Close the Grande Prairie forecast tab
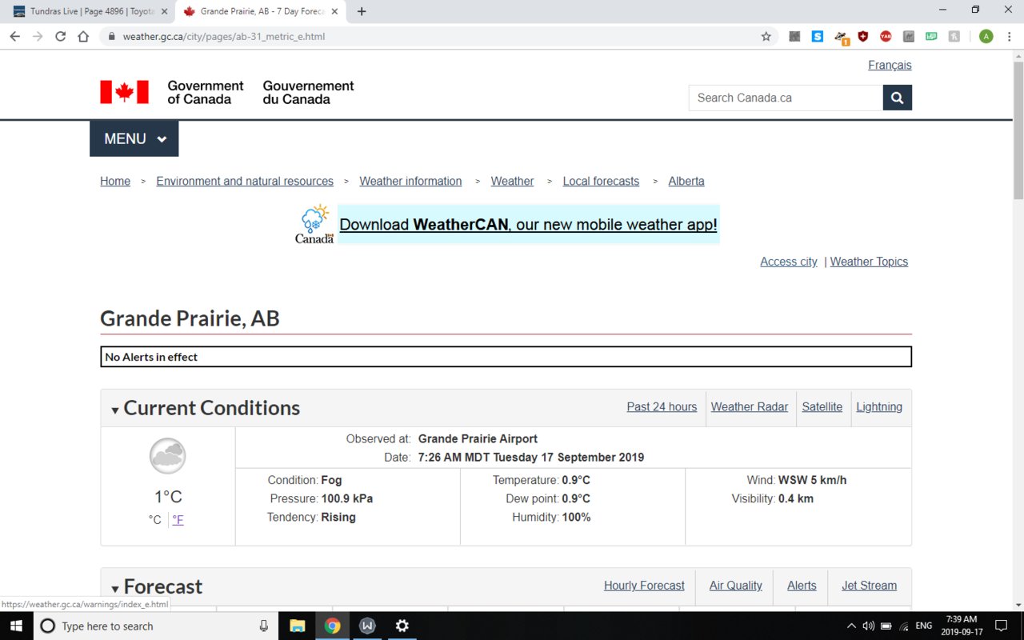 [x=334, y=11]
